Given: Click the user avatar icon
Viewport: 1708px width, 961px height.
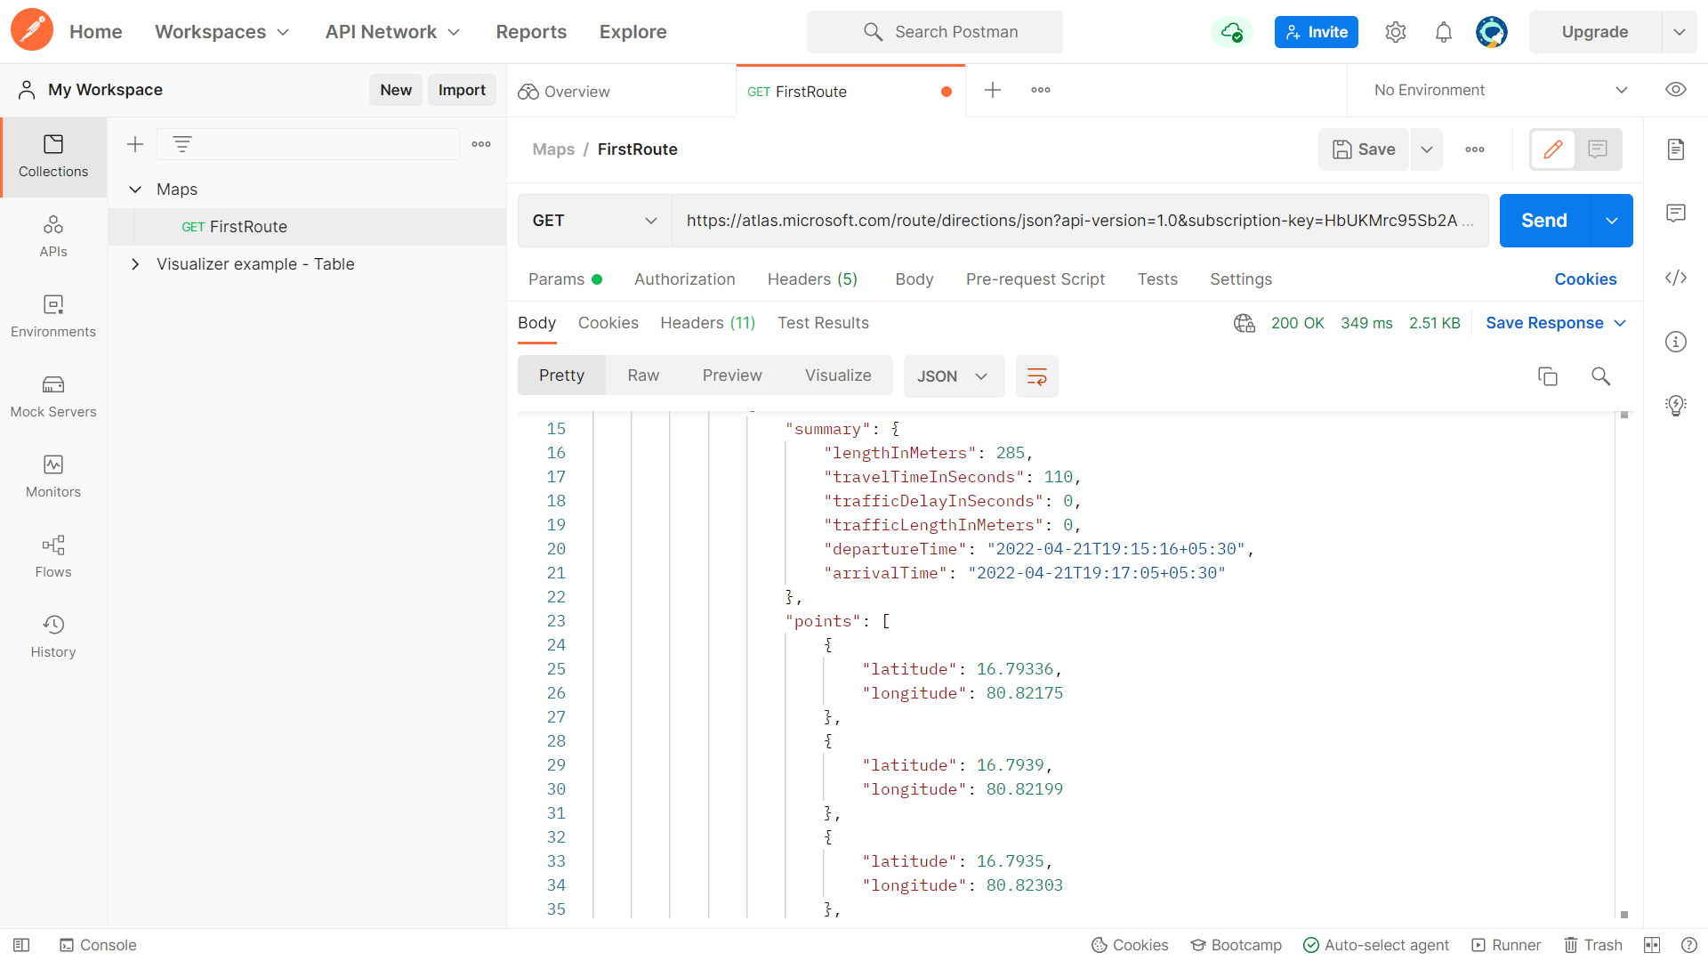Looking at the screenshot, I should (x=1492, y=32).
